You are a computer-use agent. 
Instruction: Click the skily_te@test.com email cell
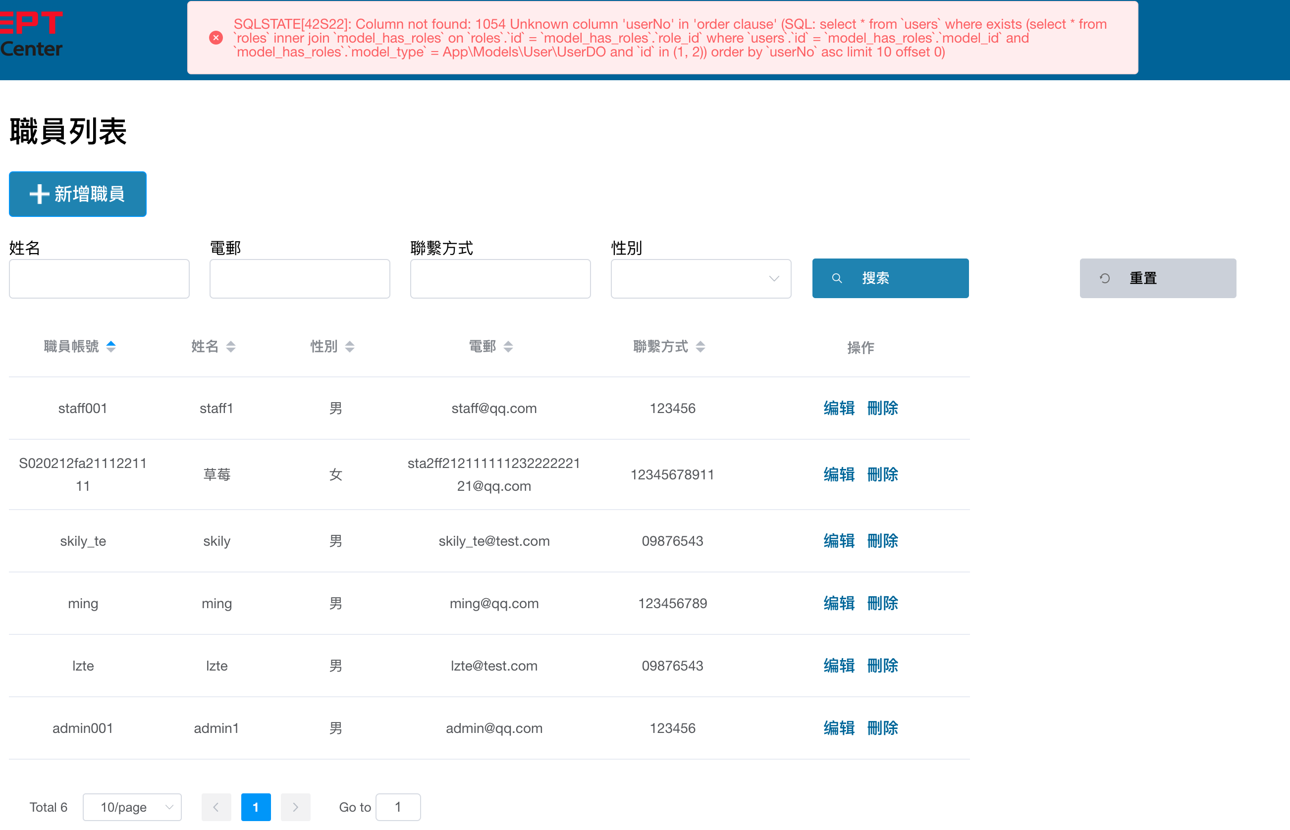(x=494, y=541)
